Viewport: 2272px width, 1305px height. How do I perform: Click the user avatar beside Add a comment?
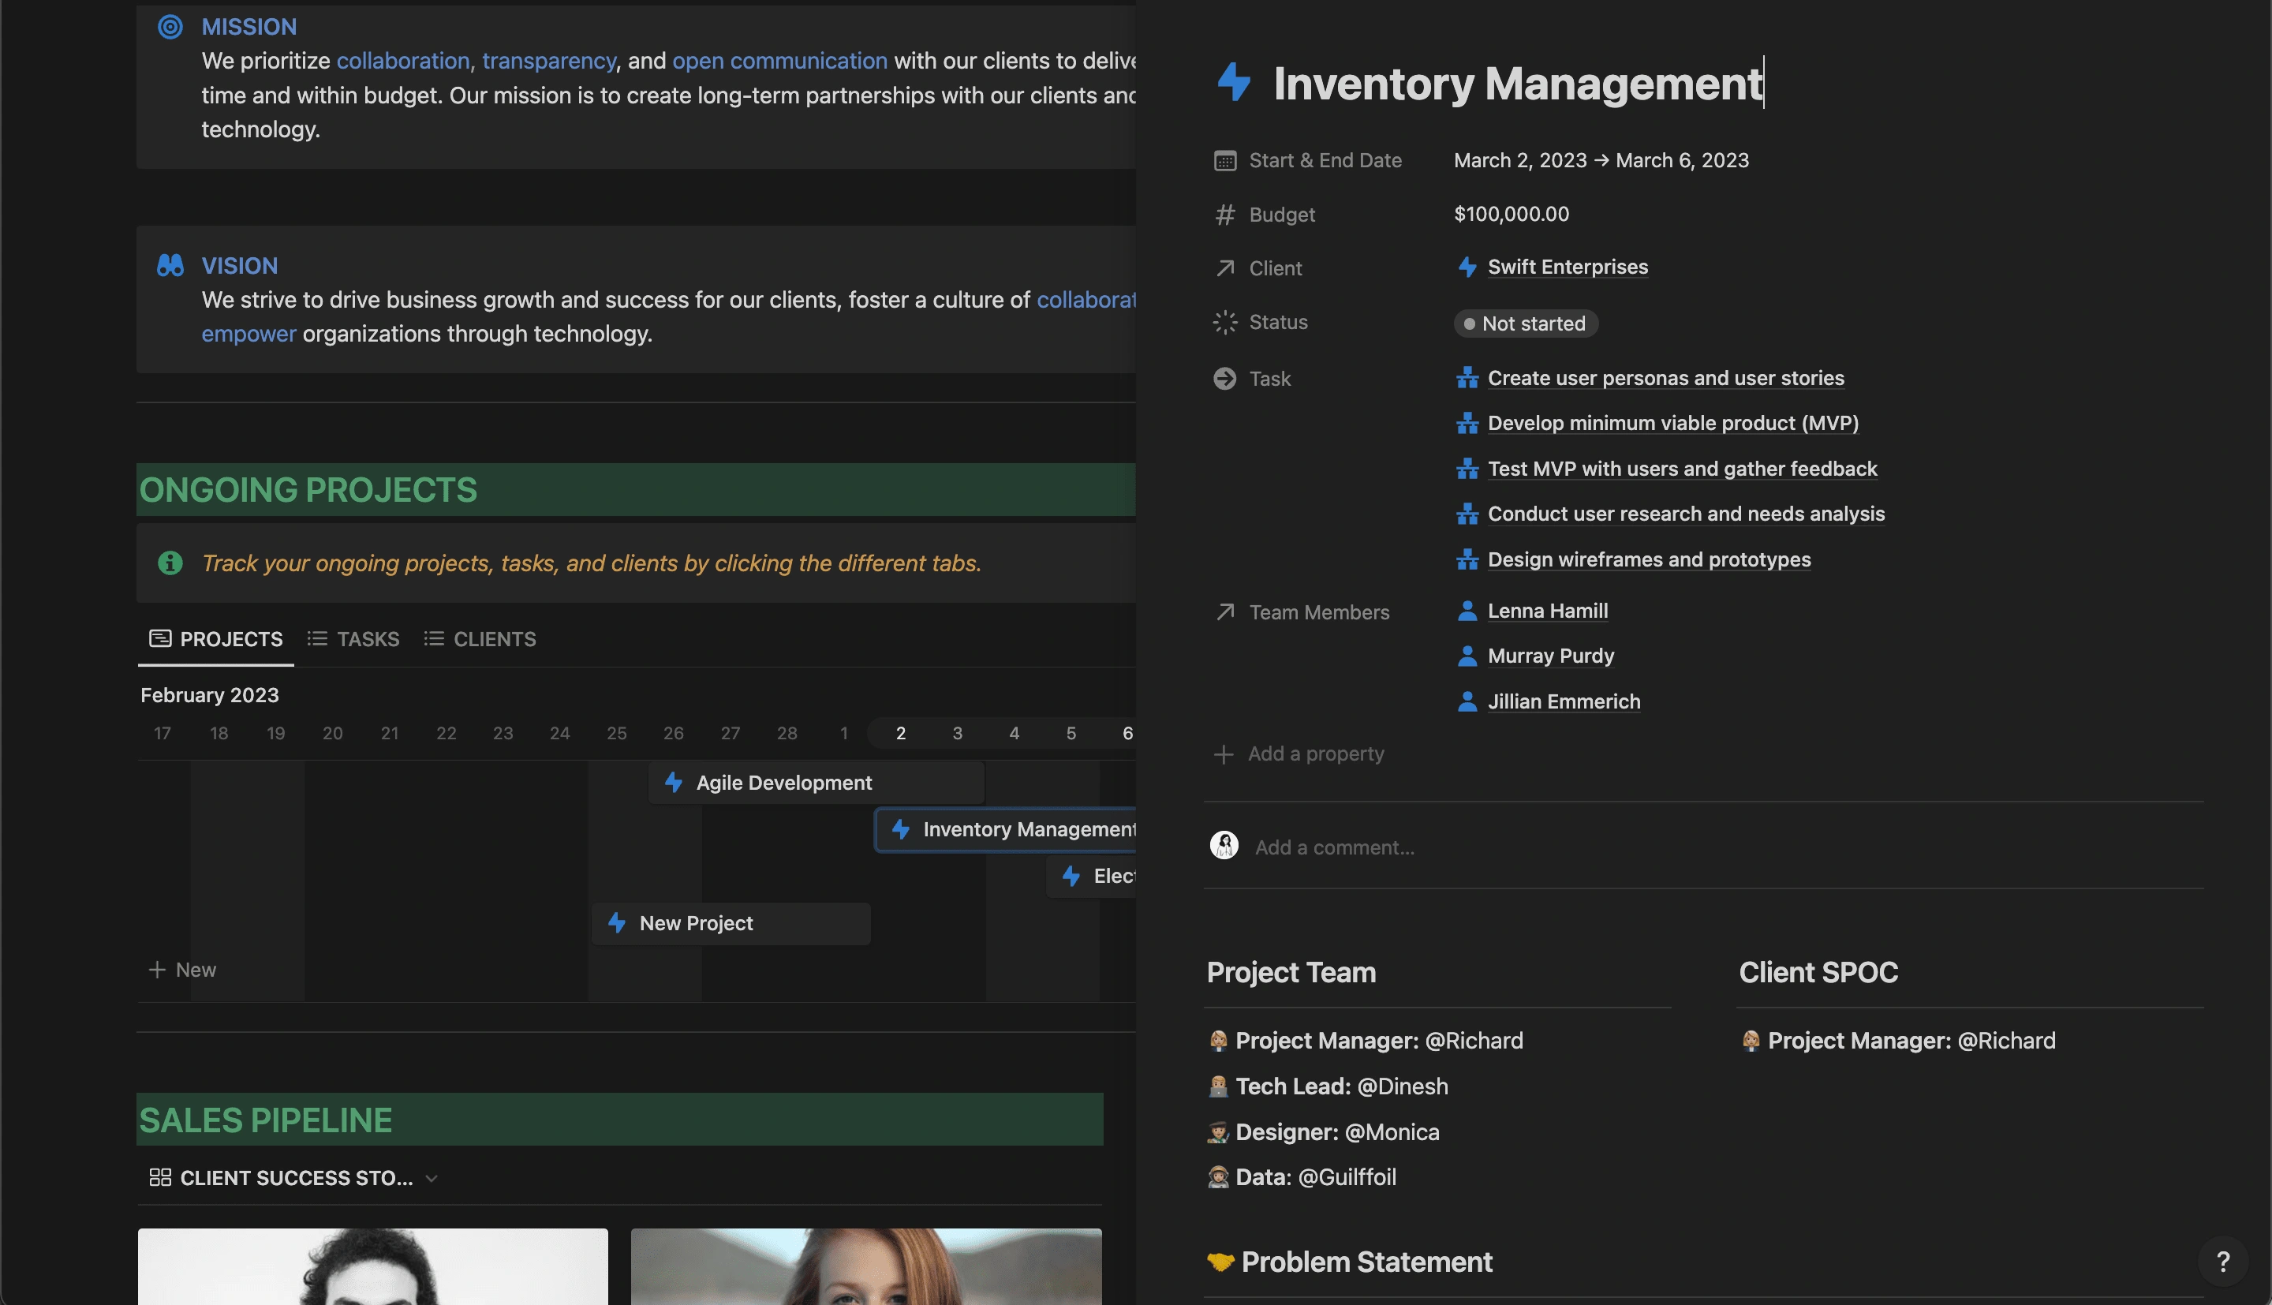tap(1224, 845)
